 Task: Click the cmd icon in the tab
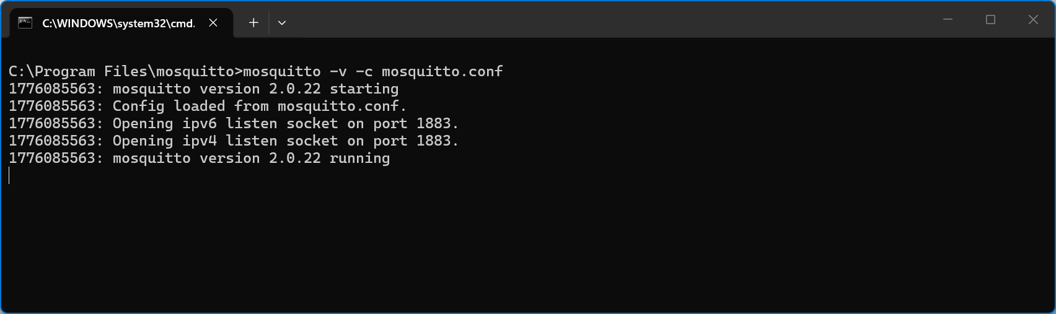point(25,23)
